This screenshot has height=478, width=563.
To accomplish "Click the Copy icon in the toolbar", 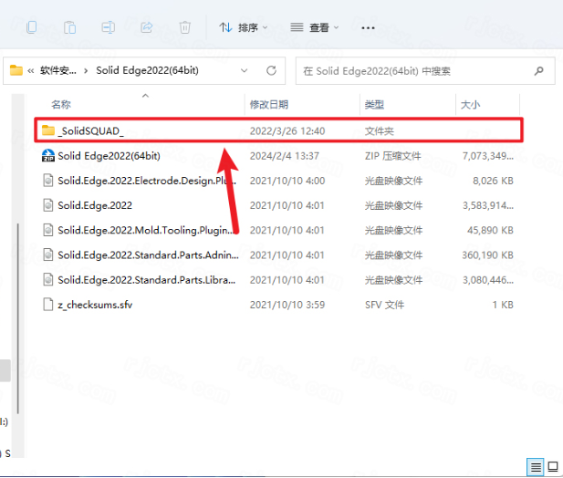I will coord(32,27).
